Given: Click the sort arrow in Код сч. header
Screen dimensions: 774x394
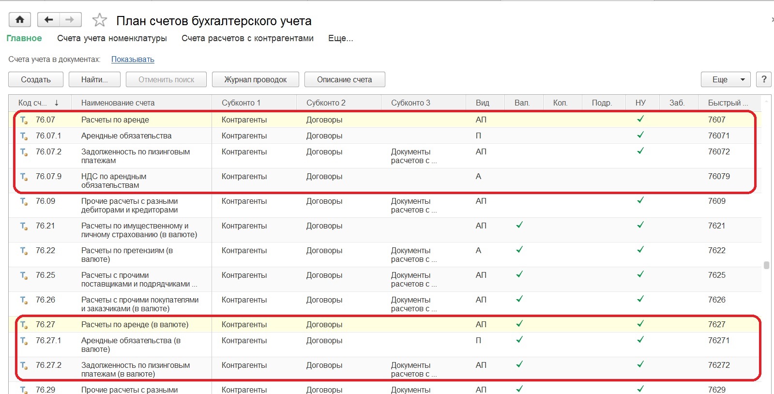Looking at the screenshot, I should point(57,103).
